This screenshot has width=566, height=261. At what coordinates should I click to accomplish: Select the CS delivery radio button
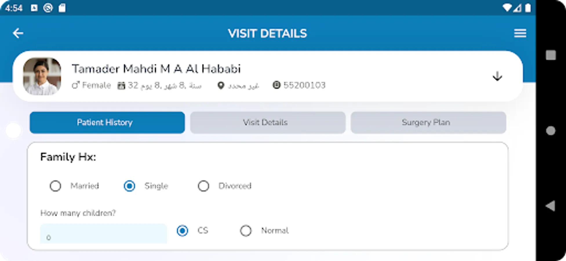(x=182, y=231)
